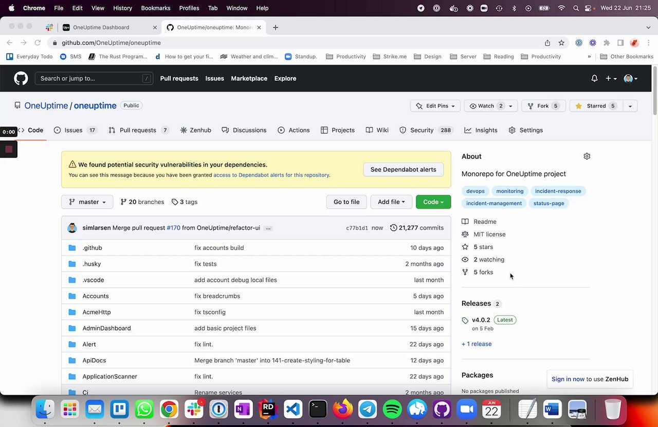Open macOS Spotlight search icon
This screenshot has width=658, height=427.
click(x=576, y=8)
